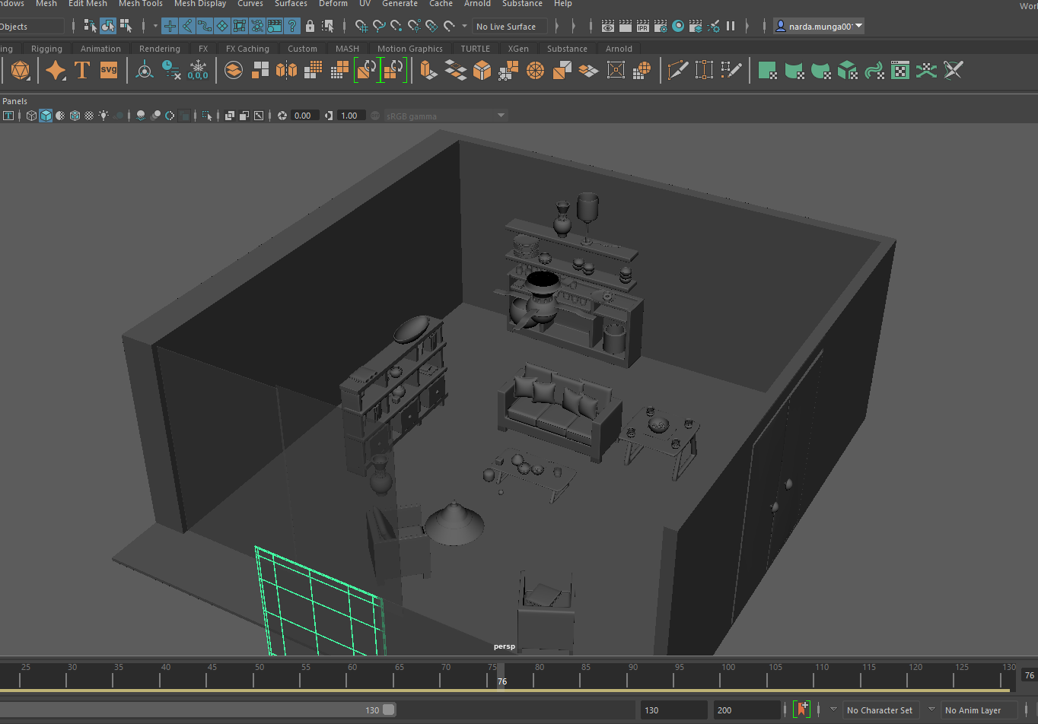The height and width of the screenshot is (724, 1038).
Task: Toggle the selection lock padlock icon
Action: click(x=310, y=27)
